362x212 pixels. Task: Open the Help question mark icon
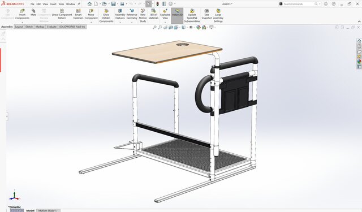(334, 4)
